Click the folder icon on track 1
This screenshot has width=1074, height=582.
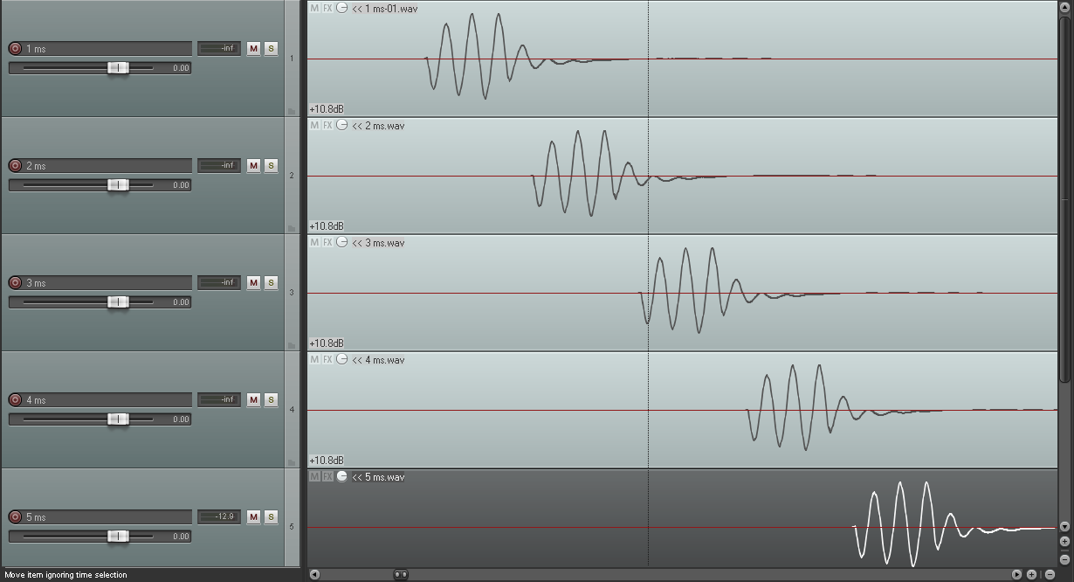pyautogui.click(x=292, y=111)
